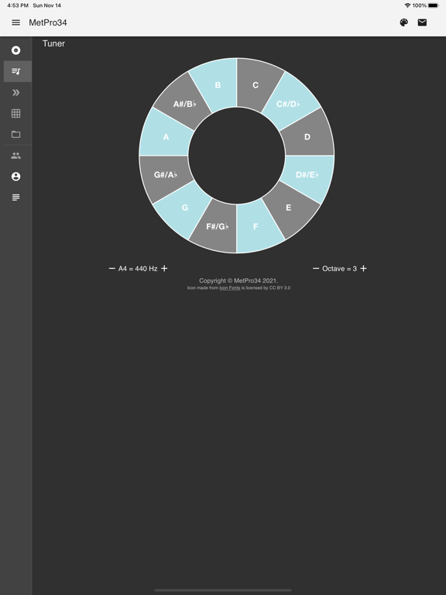The image size is (446, 595).
Task: Play the C note wheel segment
Action: coord(256,85)
